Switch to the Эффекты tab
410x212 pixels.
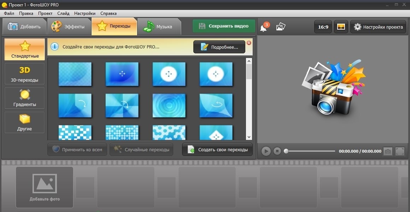[69, 26]
